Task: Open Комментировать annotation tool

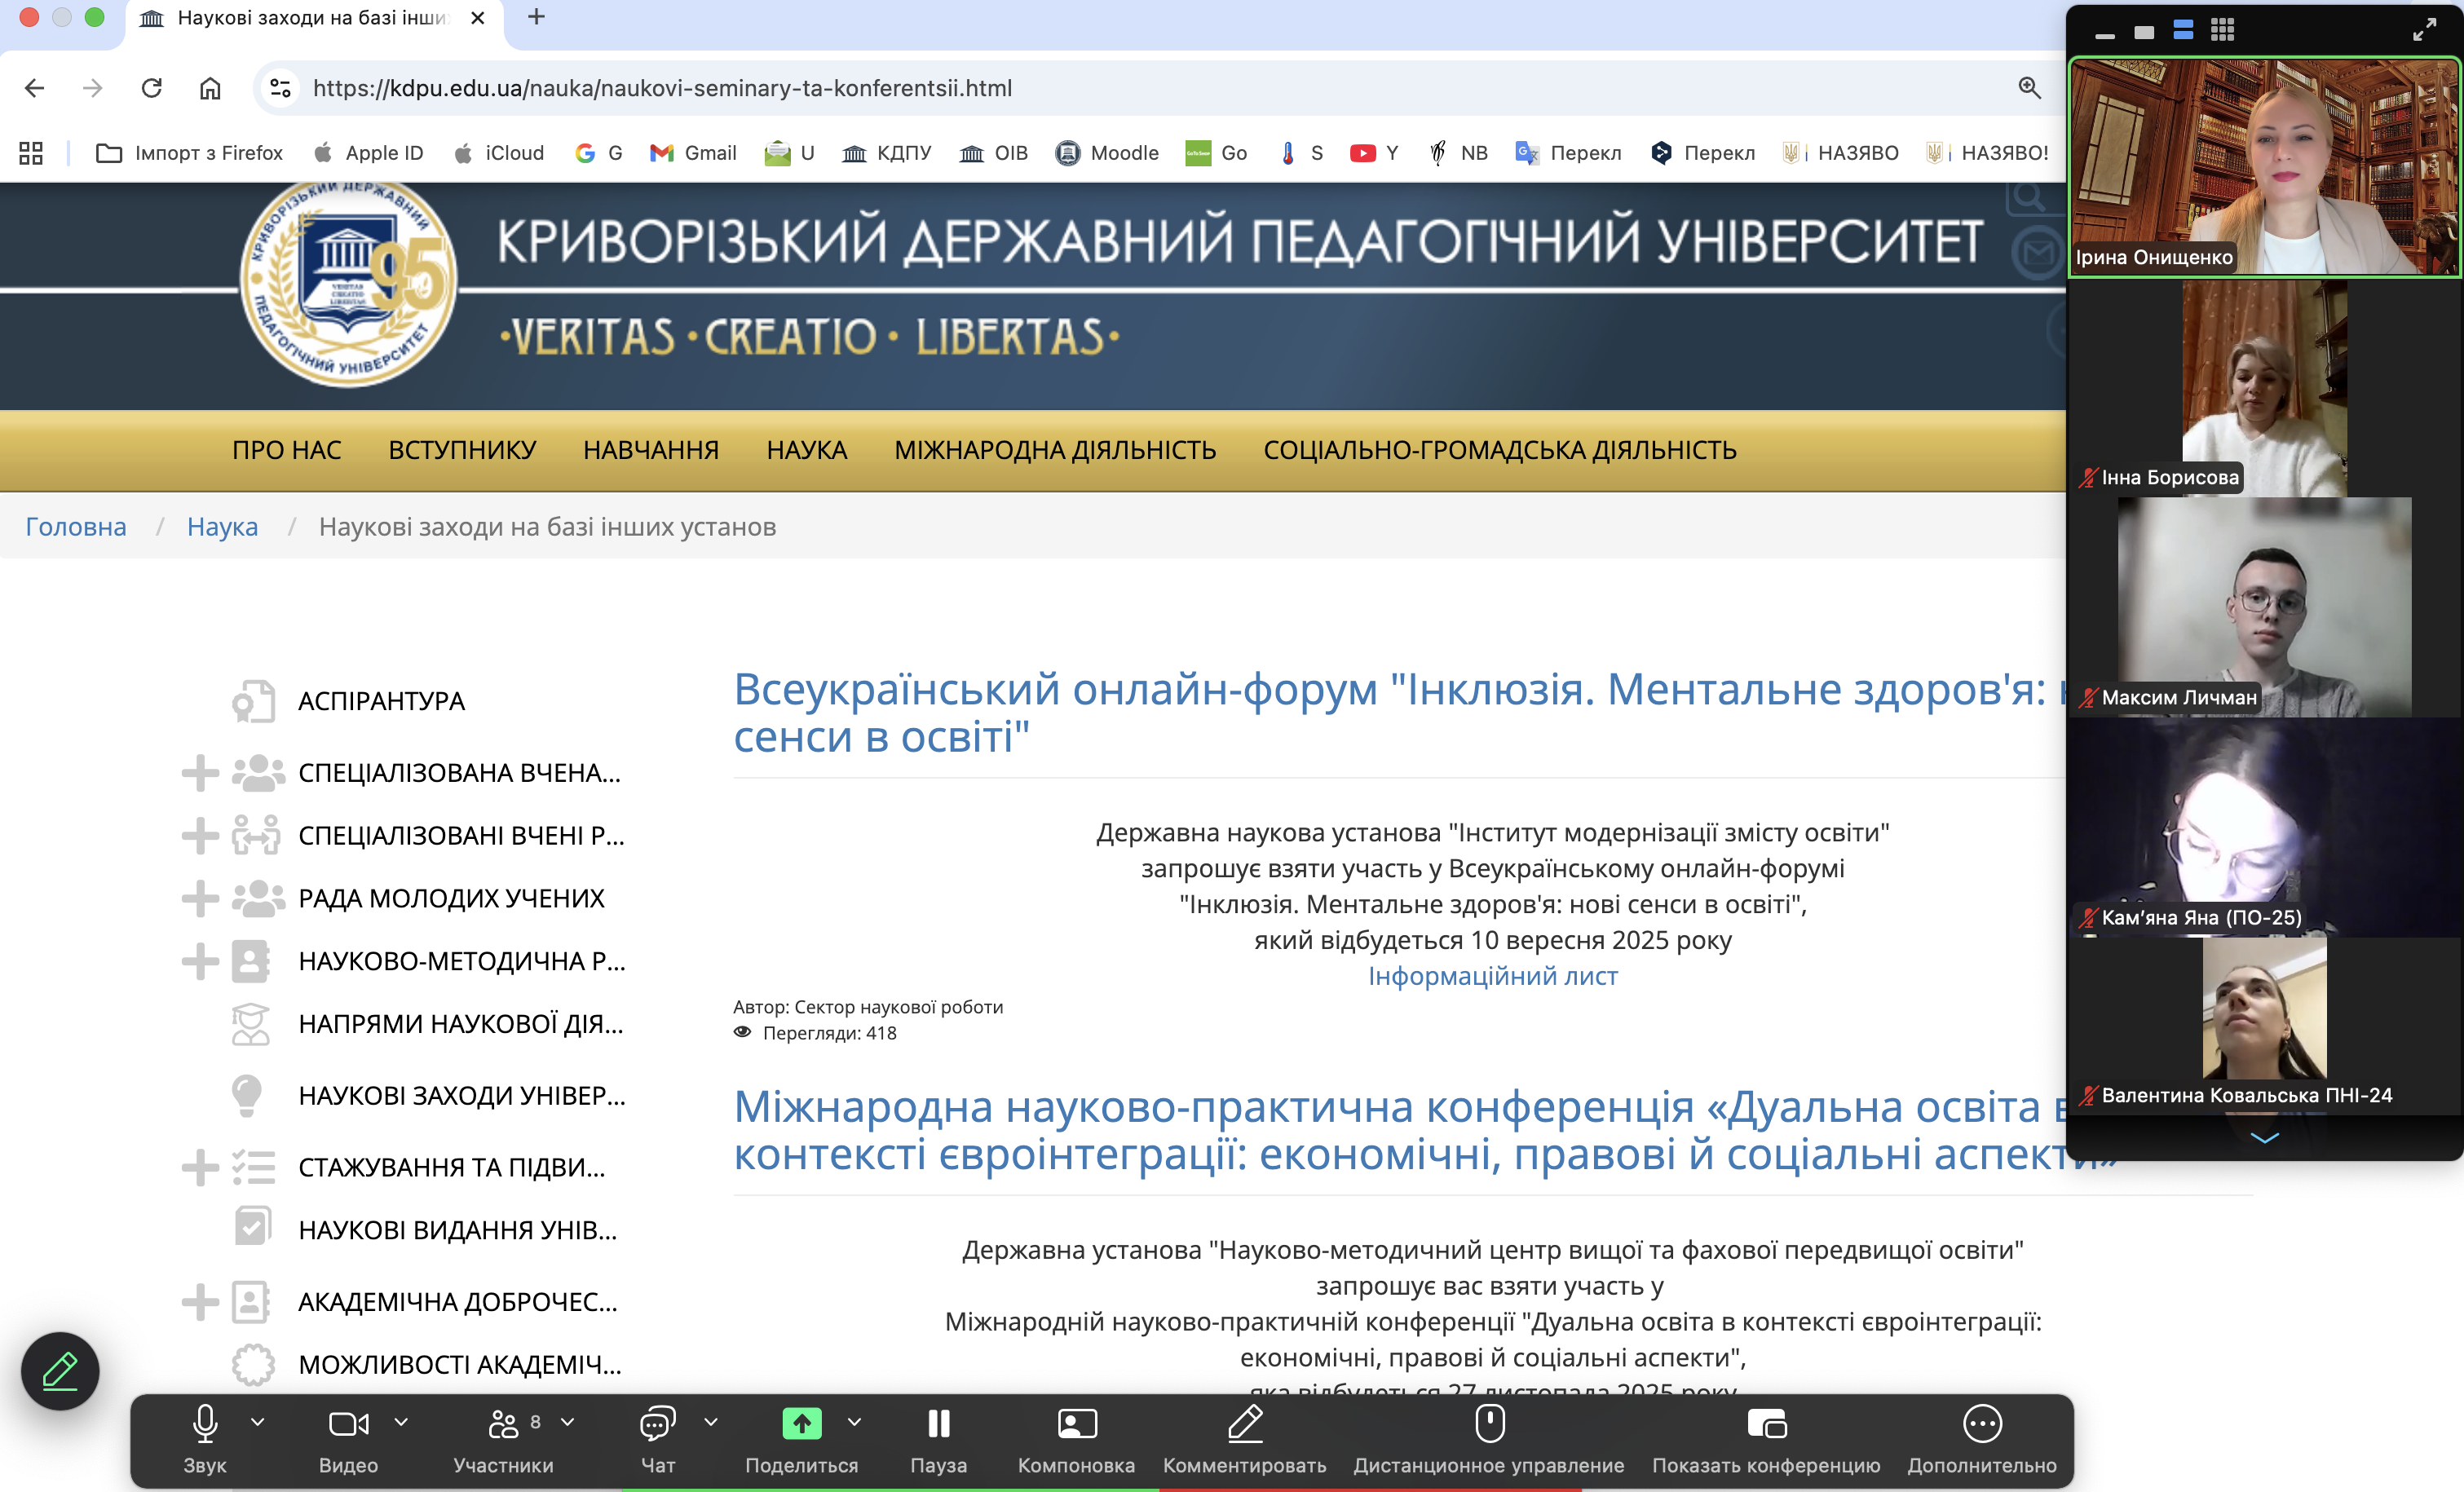Action: coord(1244,1423)
